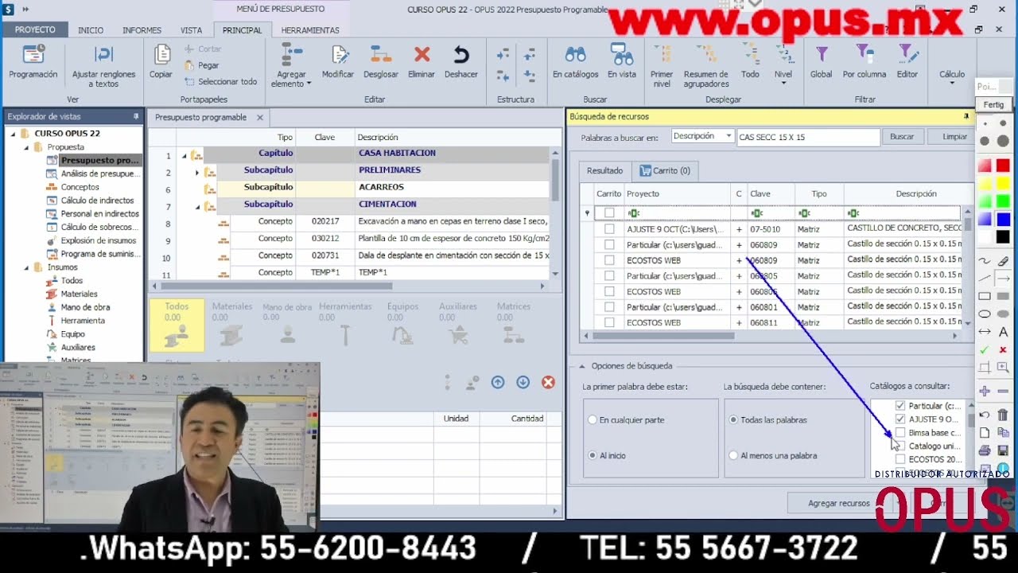Screen dimensions: 1018x573
Task: Check the Carrito box for code 07-5010
Action: click(x=609, y=228)
